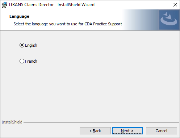Image resolution: width=180 pixels, height=138 pixels.
Task: Go back with the < Back button
Action: click(x=95, y=131)
